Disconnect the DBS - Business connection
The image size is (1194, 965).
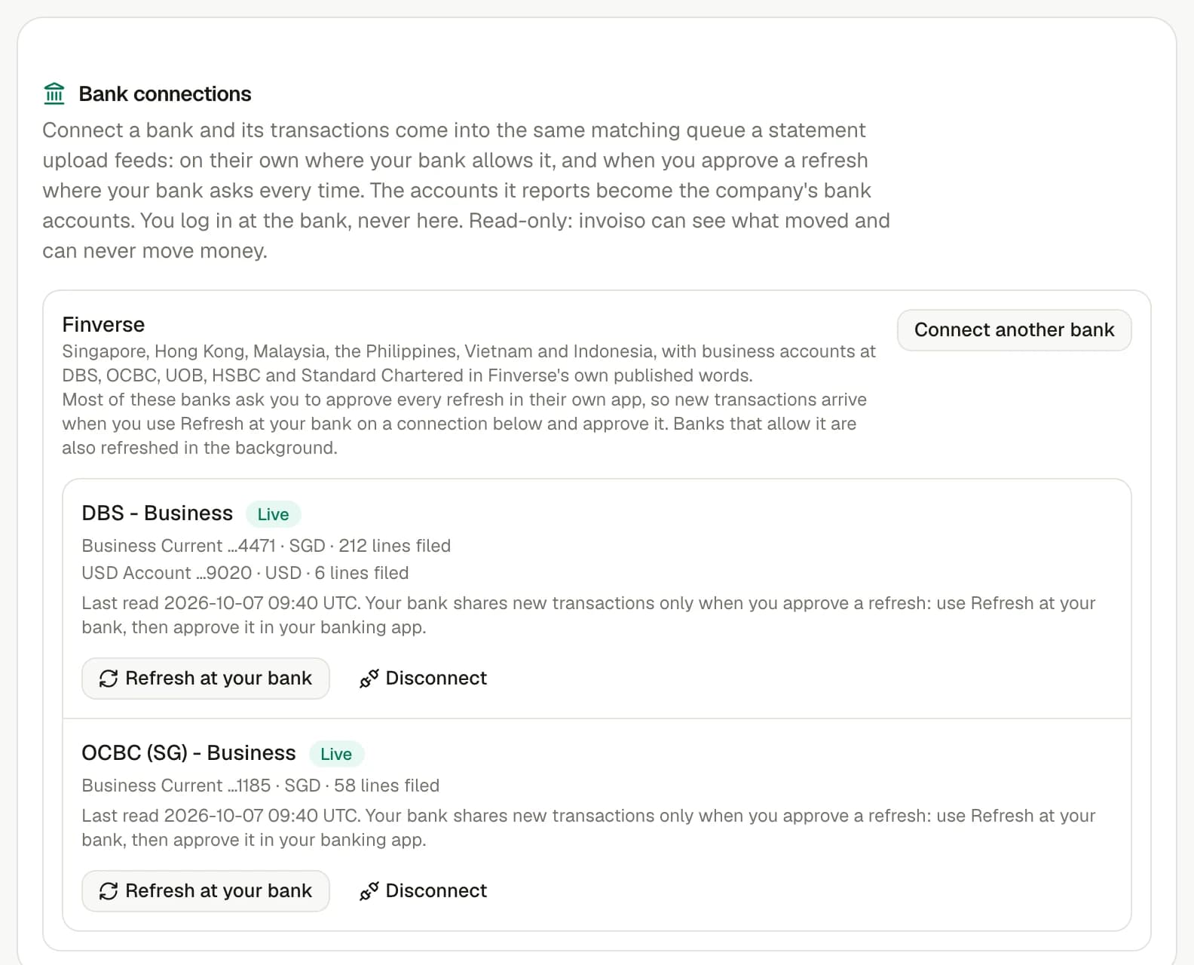[423, 679]
